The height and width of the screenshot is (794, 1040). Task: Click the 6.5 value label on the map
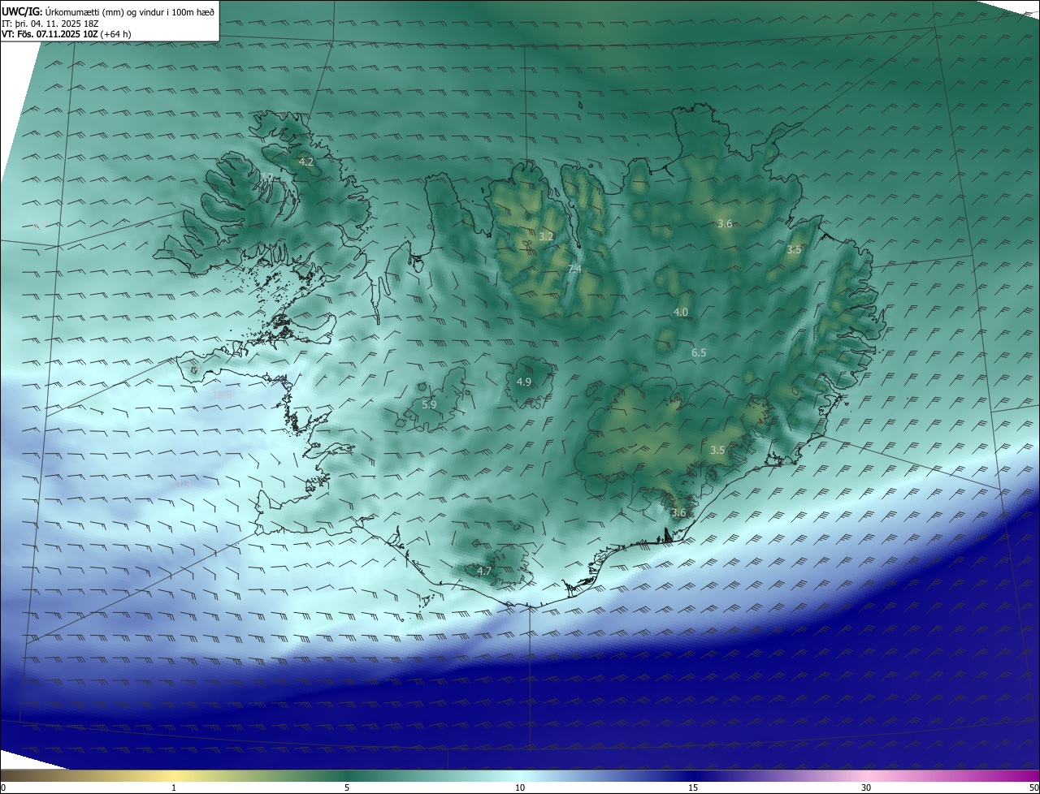tap(699, 352)
